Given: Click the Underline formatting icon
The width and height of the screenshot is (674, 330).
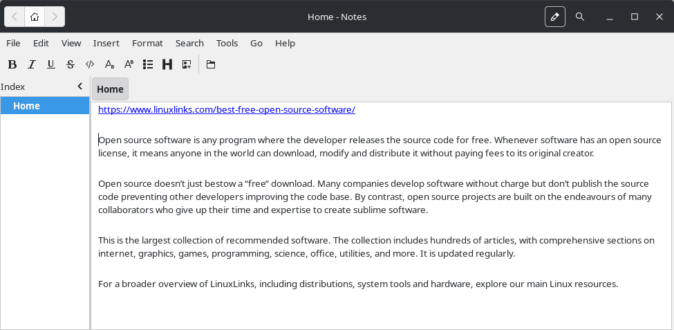Looking at the screenshot, I should tap(50, 64).
